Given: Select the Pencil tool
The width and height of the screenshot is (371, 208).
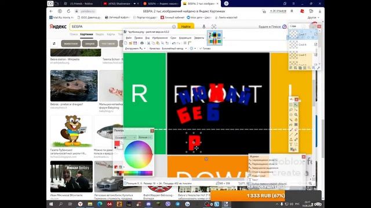Looking at the screenshot, I should tap(291, 135).
